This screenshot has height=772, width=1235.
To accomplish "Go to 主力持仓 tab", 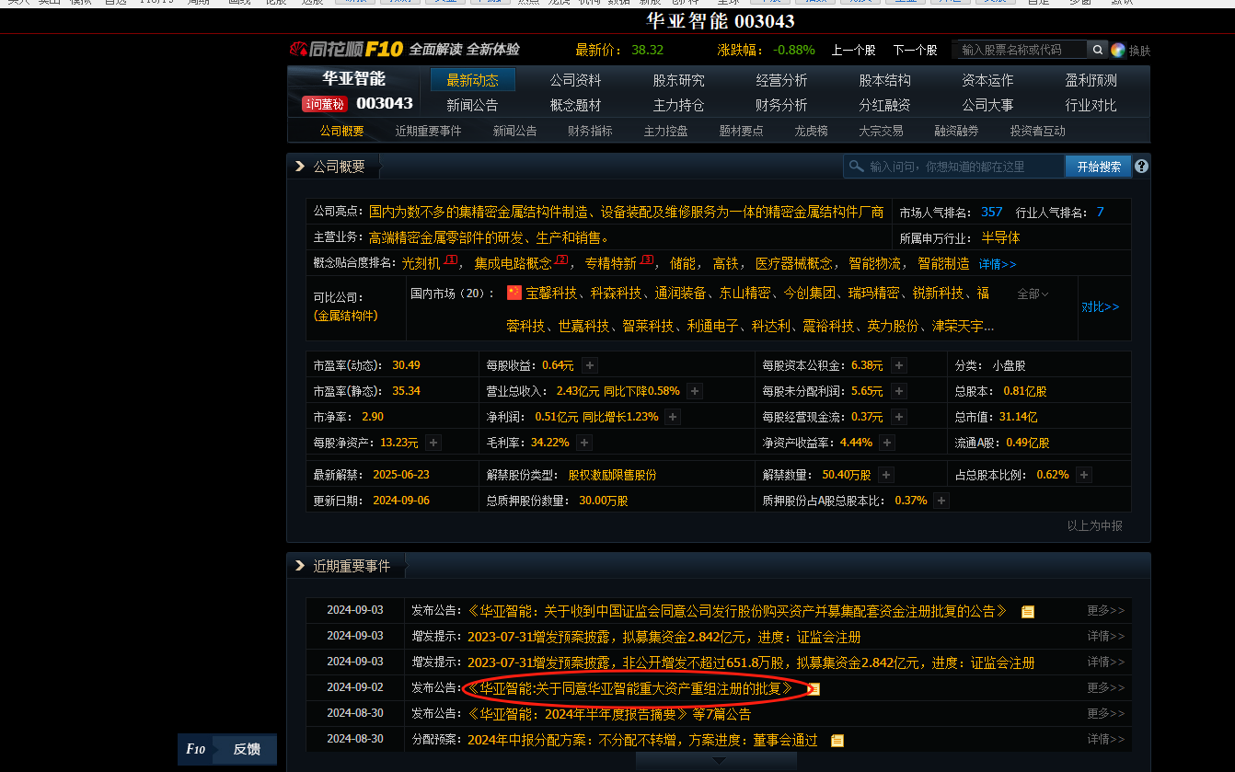I will (x=679, y=105).
